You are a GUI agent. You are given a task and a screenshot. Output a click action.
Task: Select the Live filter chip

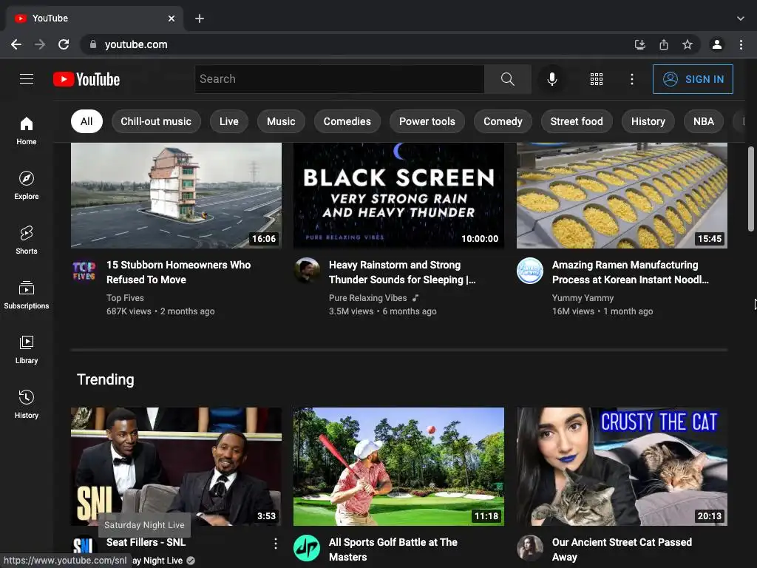pyautogui.click(x=229, y=121)
